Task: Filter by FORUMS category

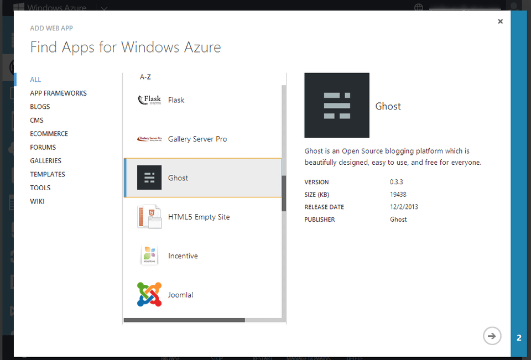Action: point(43,147)
